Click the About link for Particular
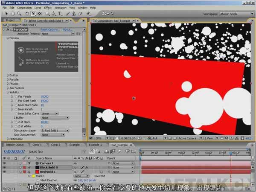Image resolution: width=256 pixels, height=192 pixels. 67,29
